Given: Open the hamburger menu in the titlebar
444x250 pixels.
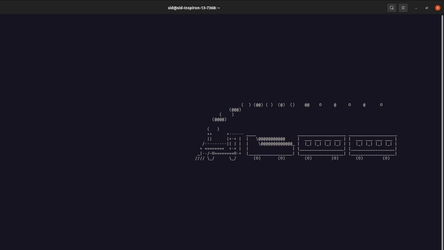Looking at the screenshot, I should click(x=403, y=8).
